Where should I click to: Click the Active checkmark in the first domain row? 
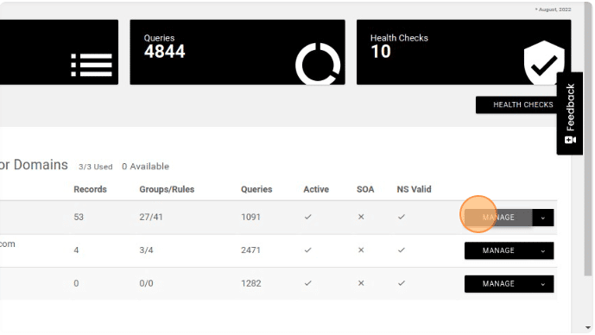[307, 217]
